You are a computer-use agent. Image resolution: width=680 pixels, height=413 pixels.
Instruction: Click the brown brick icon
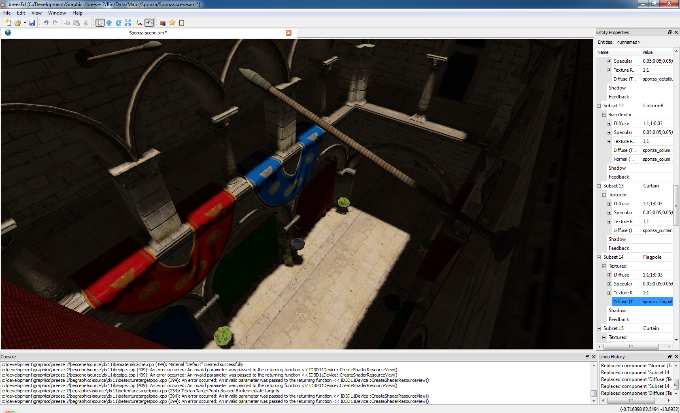[163, 23]
